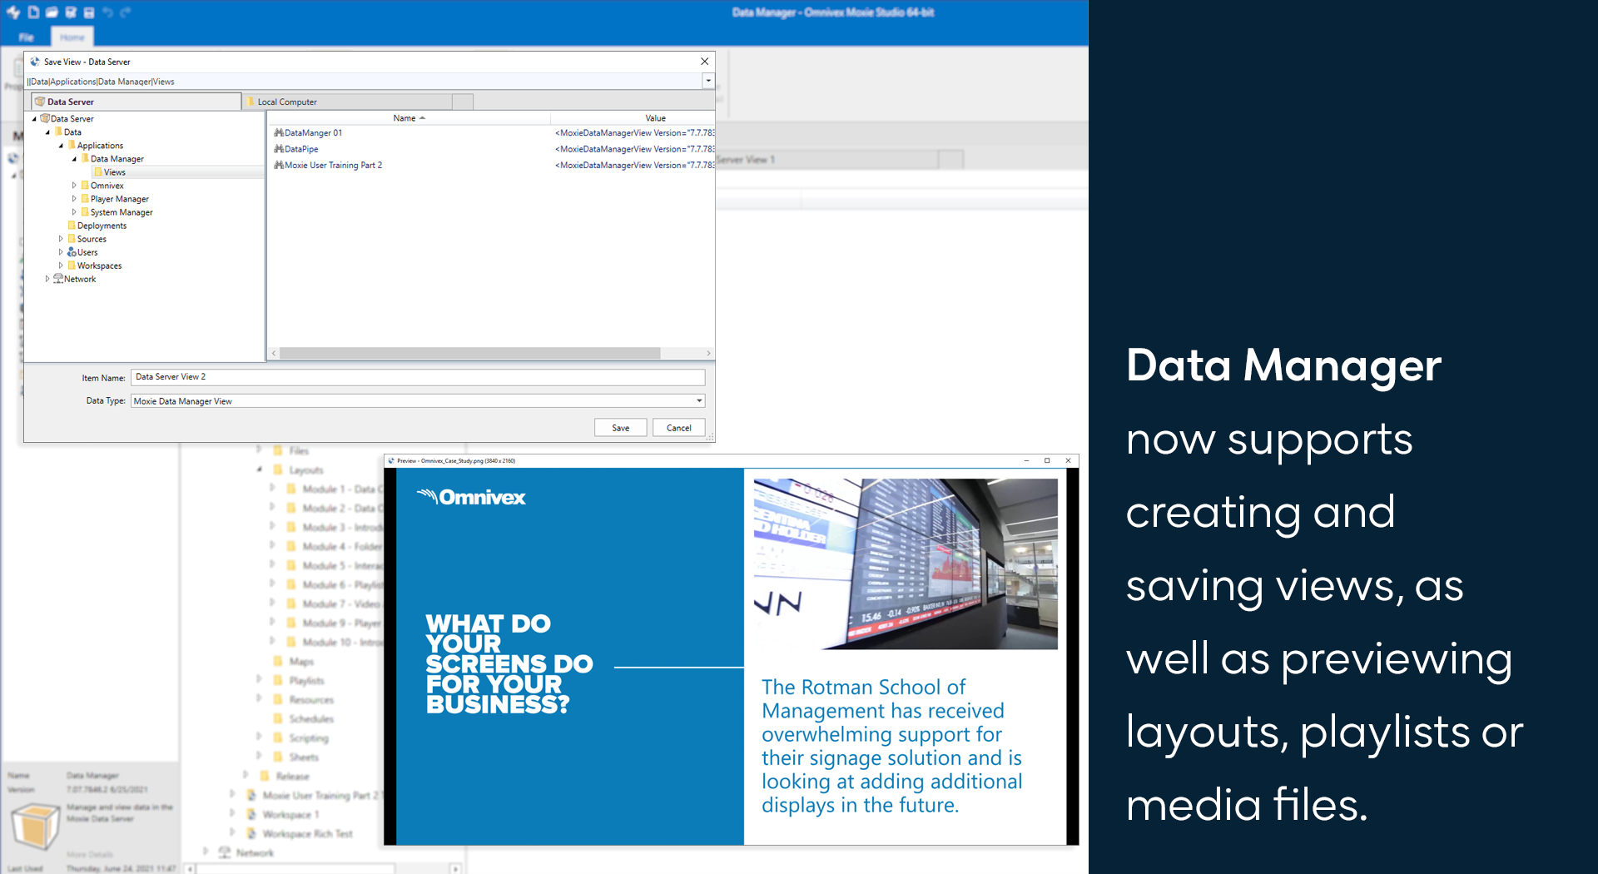Click the Value column header
The image size is (1598, 874).
click(633, 118)
